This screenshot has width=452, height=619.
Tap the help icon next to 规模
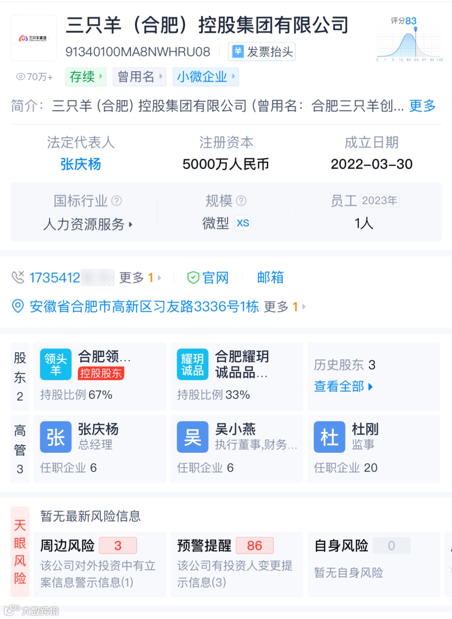tap(241, 201)
